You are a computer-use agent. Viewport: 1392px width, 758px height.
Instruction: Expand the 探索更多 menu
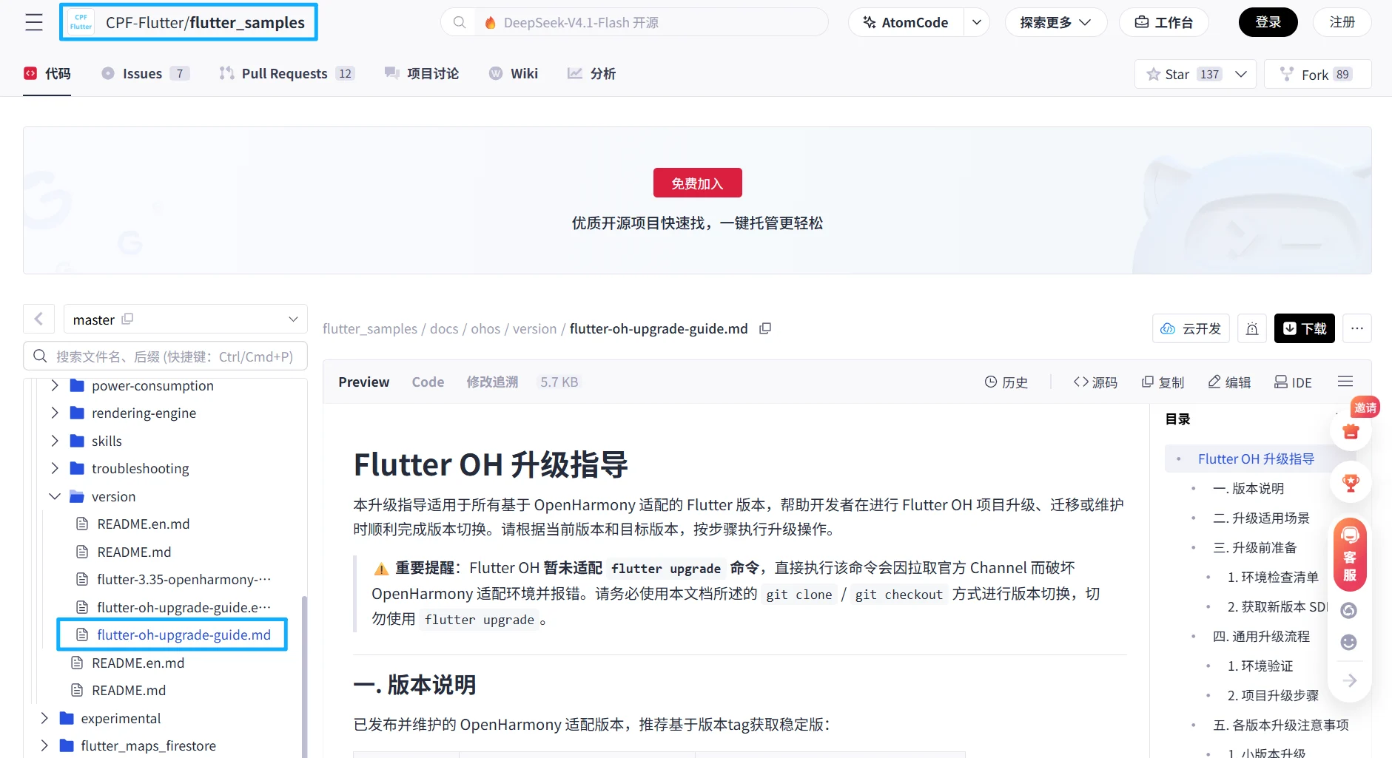click(x=1056, y=22)
